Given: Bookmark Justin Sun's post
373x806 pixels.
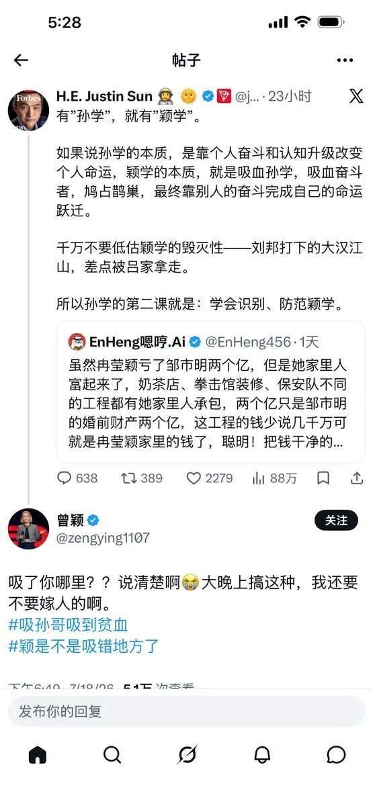Looking at the screenshot, I should pyautogui.click(x=323, y=478).
